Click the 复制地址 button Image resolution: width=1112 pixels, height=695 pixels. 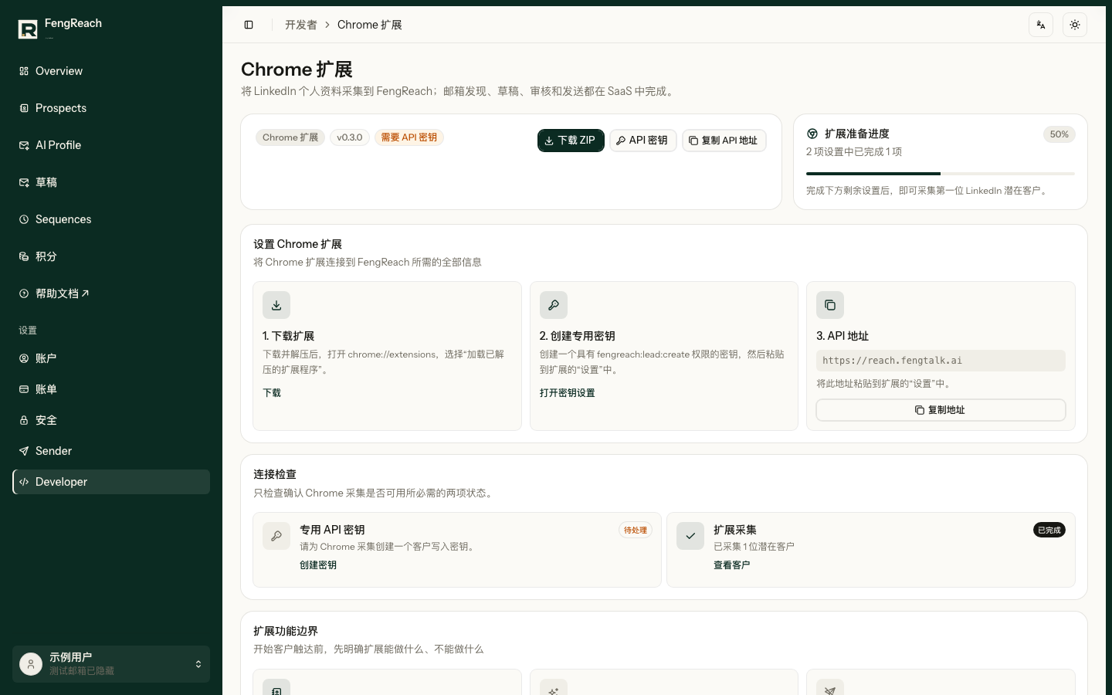tap(941, 410)
